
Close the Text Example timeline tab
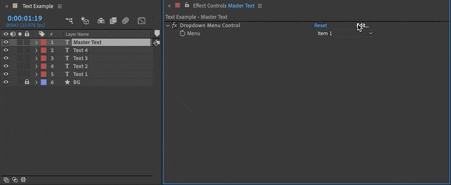coord(7,6)
